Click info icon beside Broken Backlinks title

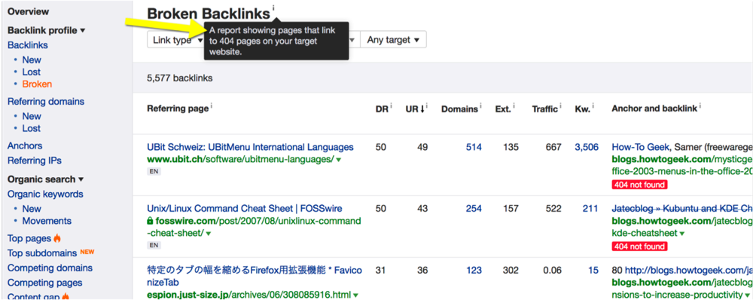[x=274, y=8]
